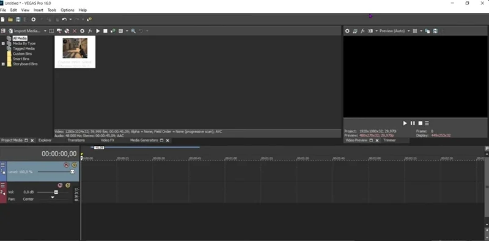Click the capture video icon in Project Media
Screen dimensions: 489x241
[59, 31]
